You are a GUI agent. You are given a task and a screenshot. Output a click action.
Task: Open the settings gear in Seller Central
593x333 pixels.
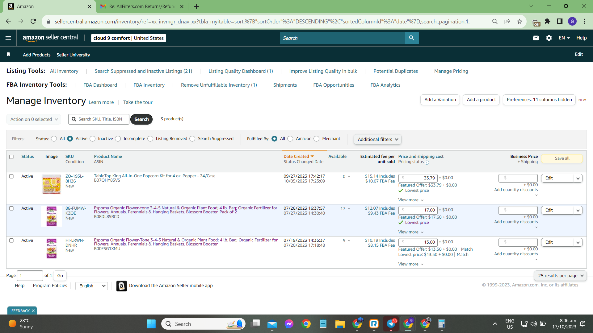point(549,38)
